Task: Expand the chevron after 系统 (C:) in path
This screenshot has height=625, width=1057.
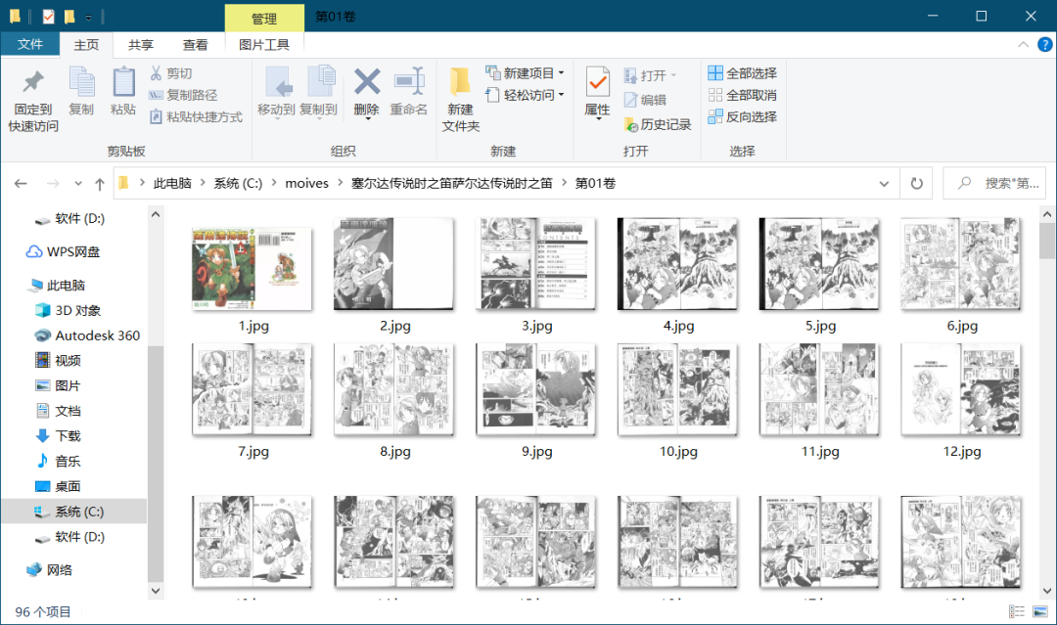Action: pos(273,183)
